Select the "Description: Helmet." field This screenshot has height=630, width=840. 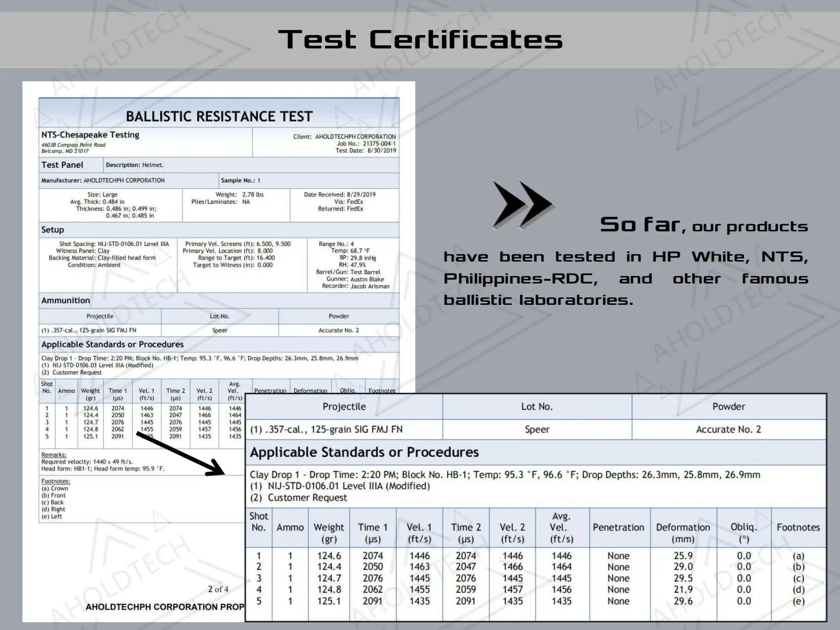(x=135, y=165)
